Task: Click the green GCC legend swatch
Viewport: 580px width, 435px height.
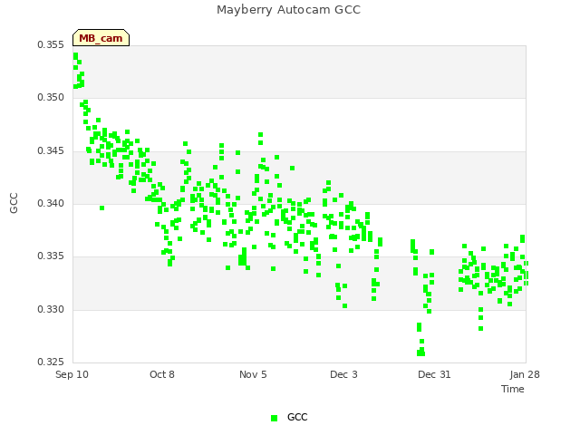Action: click(274, 418)
